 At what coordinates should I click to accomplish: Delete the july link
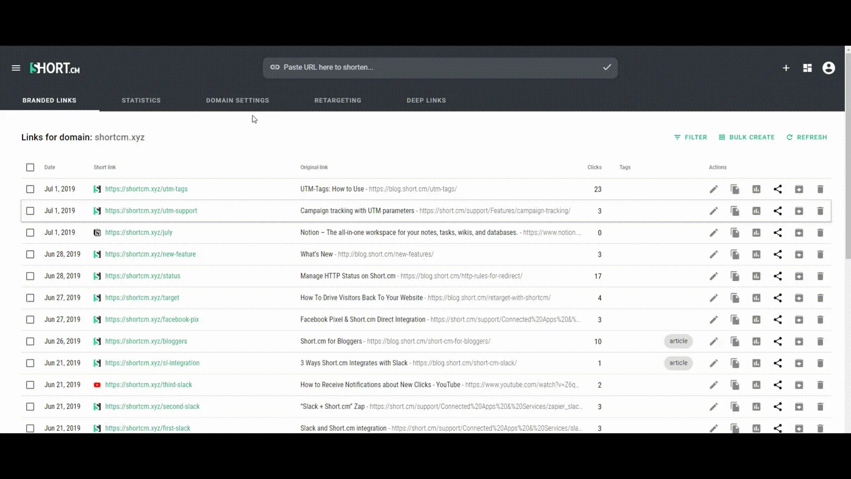[820, 233]
